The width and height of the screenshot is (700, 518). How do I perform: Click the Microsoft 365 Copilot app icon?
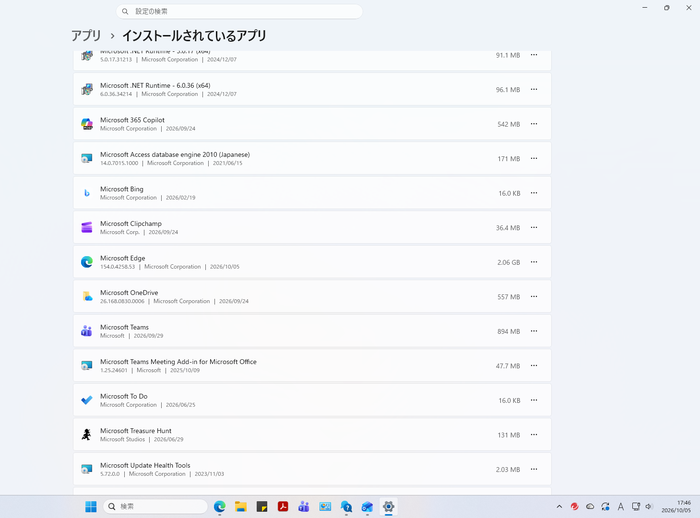pyautogui.click(x=87, y=124)
